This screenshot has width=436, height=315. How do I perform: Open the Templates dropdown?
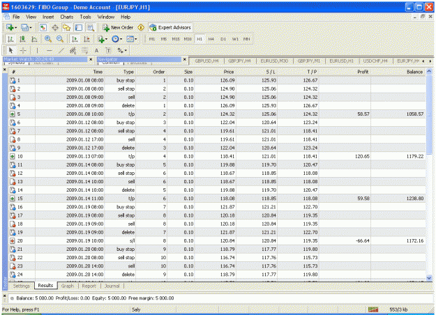136,40
